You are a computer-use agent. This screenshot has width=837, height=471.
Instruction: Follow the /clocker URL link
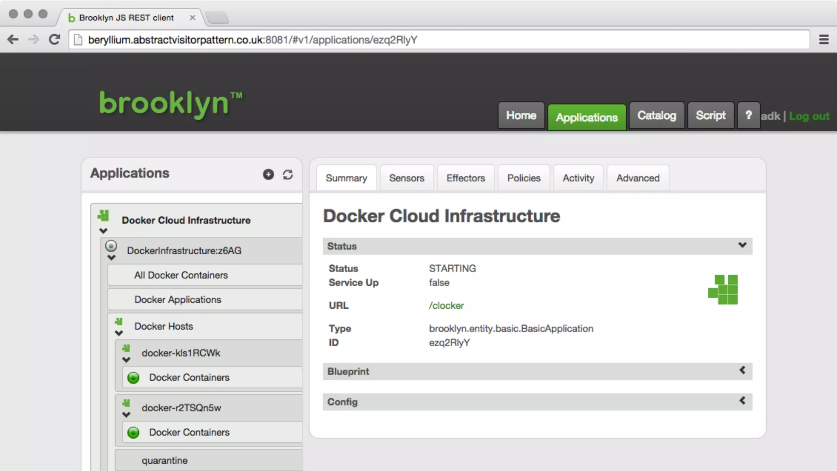click(x=446, y=305)
